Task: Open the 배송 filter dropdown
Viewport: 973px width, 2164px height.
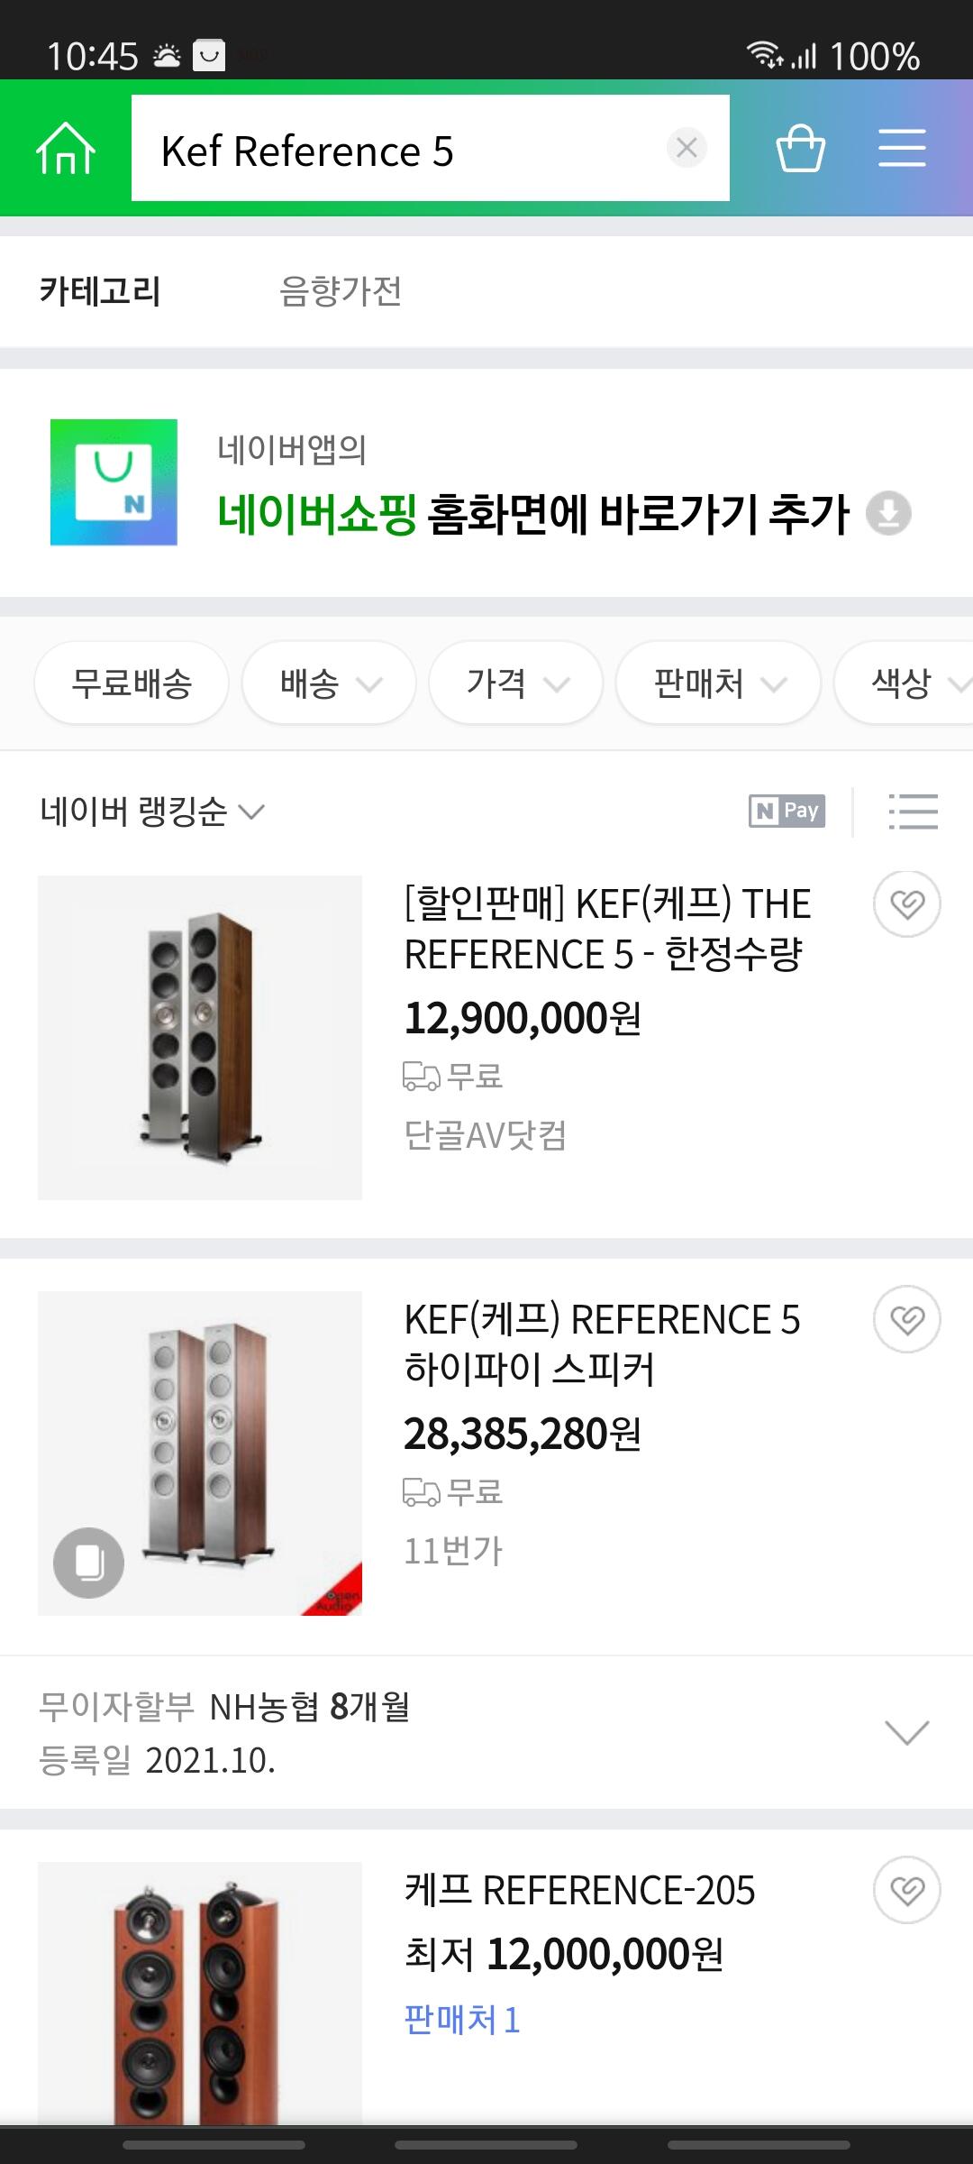Action: (329, 683)
